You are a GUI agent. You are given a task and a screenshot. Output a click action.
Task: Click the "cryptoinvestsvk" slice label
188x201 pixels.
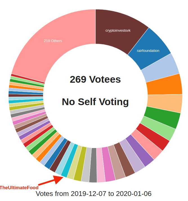tap(118, 30)
